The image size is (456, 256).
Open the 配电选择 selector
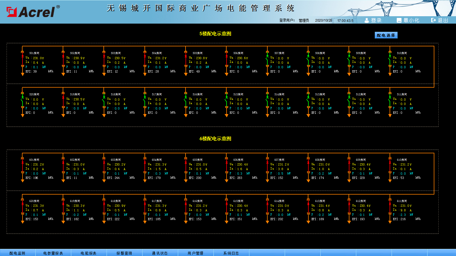[386, 35]
